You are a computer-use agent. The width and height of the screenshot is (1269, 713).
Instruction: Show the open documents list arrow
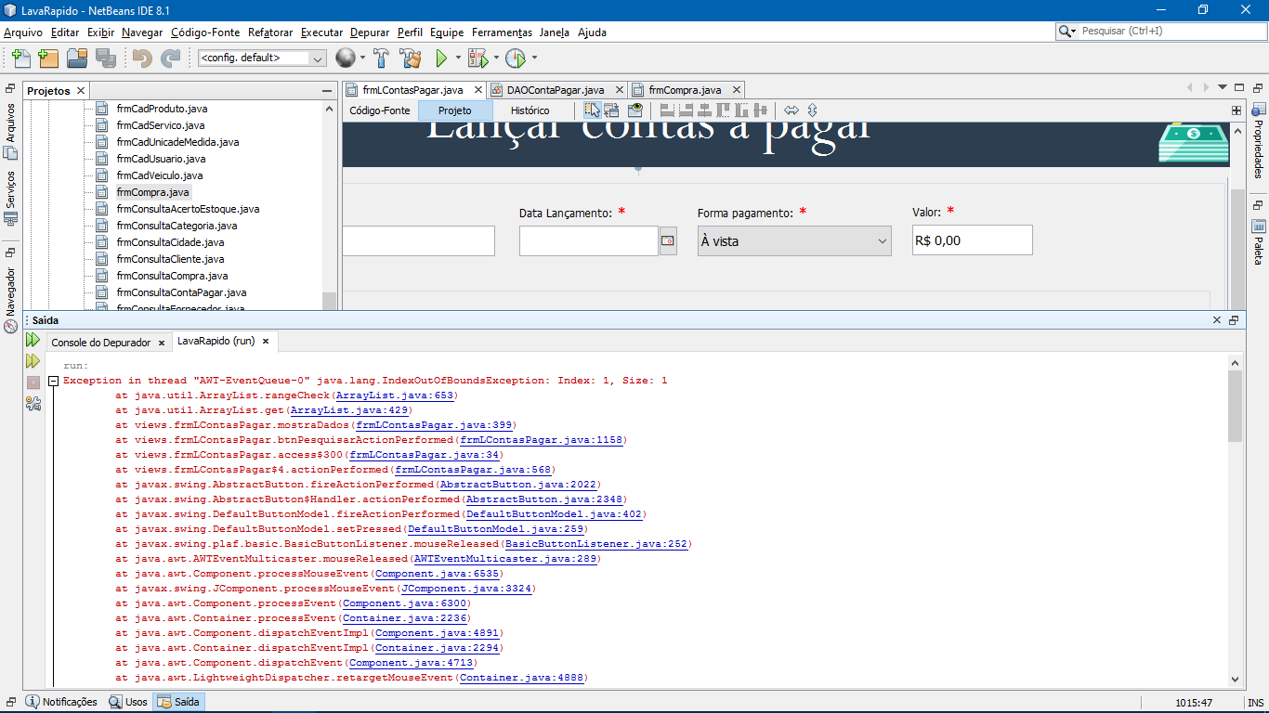pos(1223,87)
